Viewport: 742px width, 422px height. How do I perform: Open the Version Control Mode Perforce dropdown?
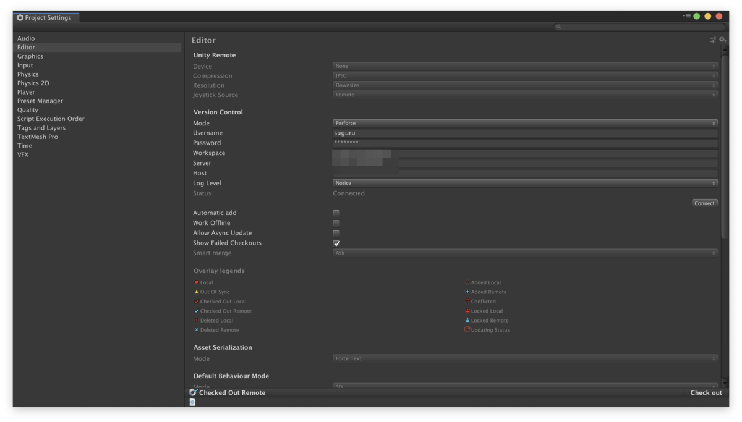click(525, 124)
